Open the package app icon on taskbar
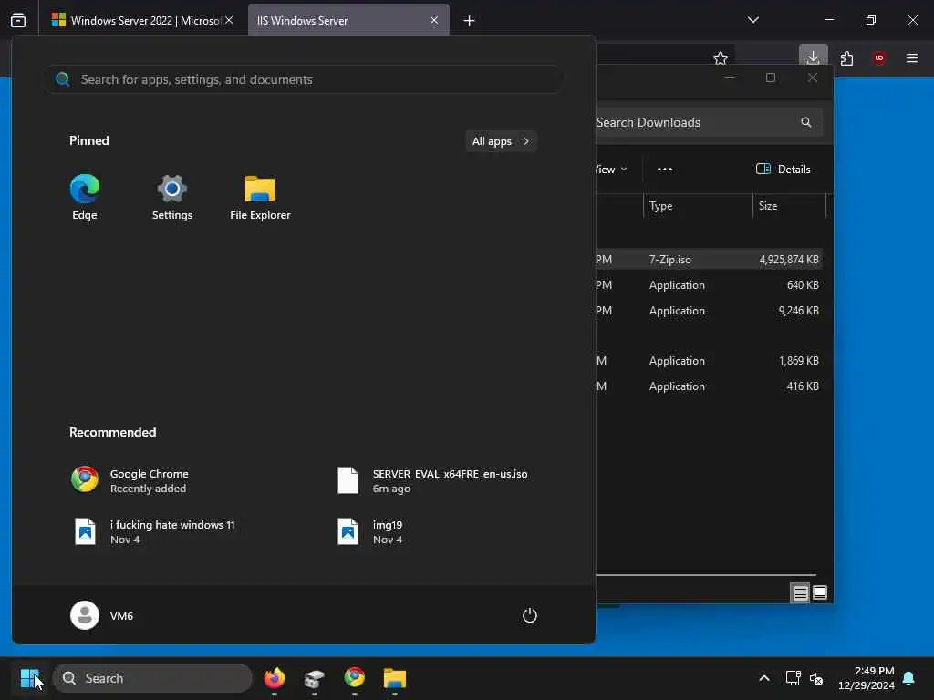This screenshot has width=934, height=700. pyautogui.click(x=314, y=678)
